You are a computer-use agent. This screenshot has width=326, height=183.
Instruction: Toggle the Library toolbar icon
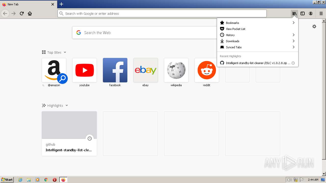pyautogui.click(x=294, y=13)
